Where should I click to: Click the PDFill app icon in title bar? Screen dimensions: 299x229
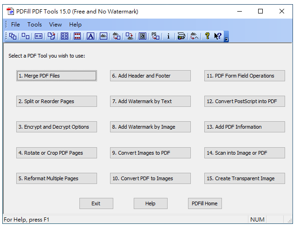[10, 12]
